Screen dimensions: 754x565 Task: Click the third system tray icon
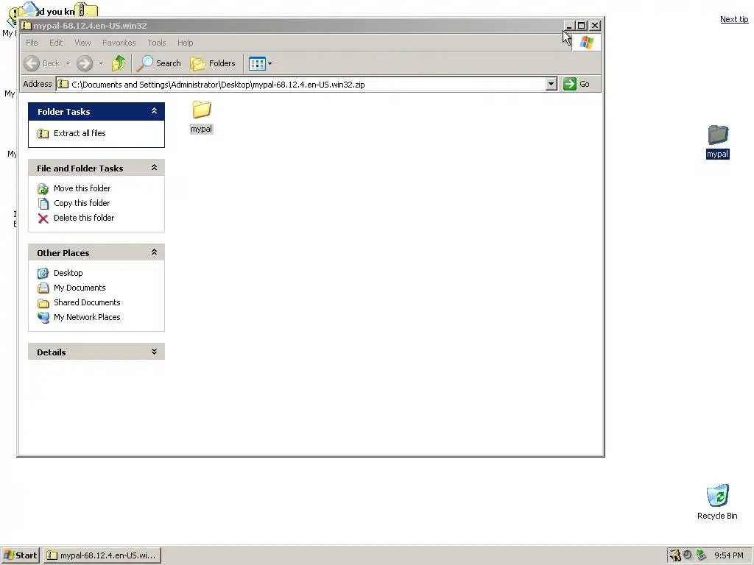point(701,555)
